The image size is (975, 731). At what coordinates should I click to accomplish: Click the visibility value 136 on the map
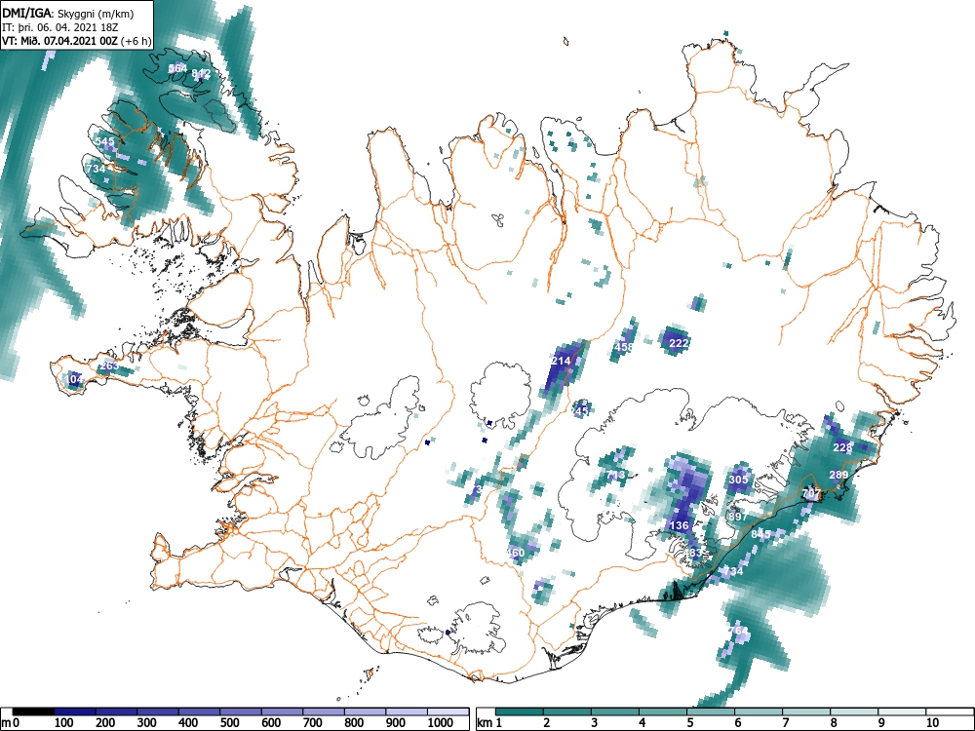(679, 525)
